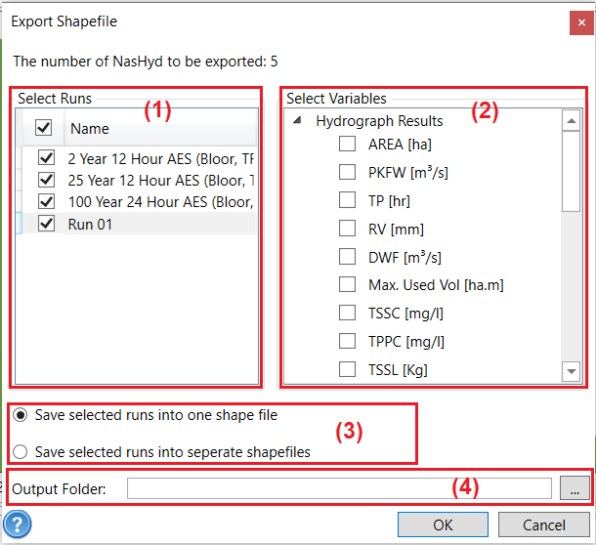Toggle the select-all runs header checkbox
The height and width of the screenshot is (545, 596).
(44, 128)
